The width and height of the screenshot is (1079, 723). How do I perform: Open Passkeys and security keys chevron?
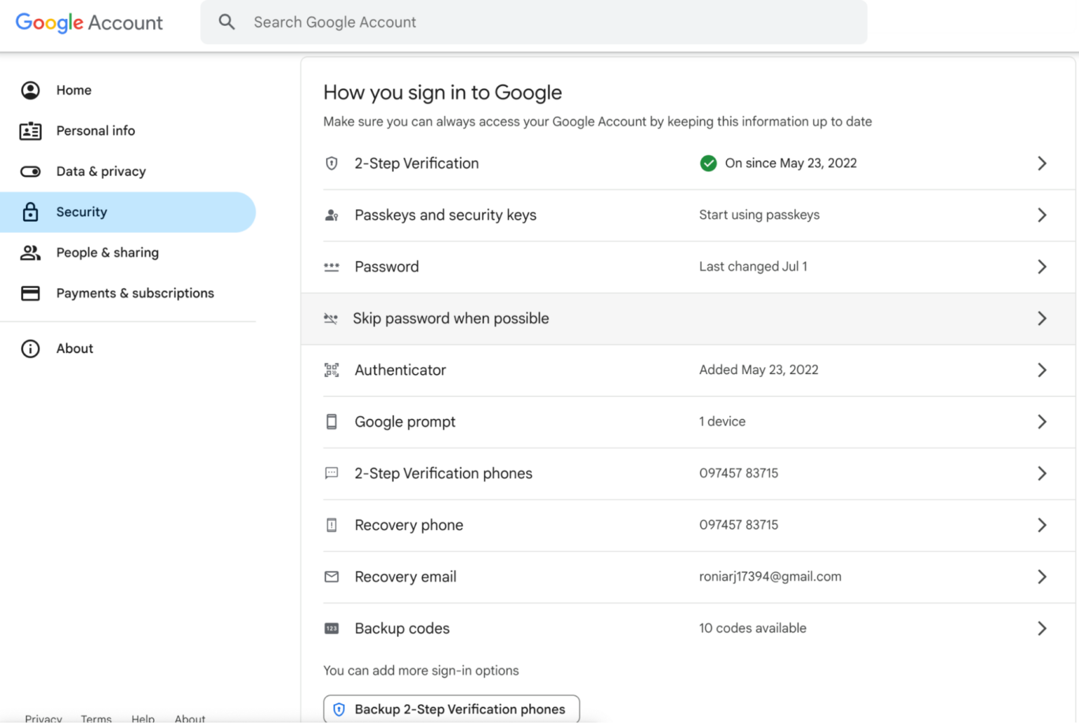point(1042,215)
